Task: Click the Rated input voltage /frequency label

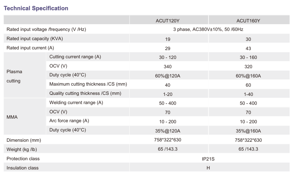Action: (x=46, y=29)
